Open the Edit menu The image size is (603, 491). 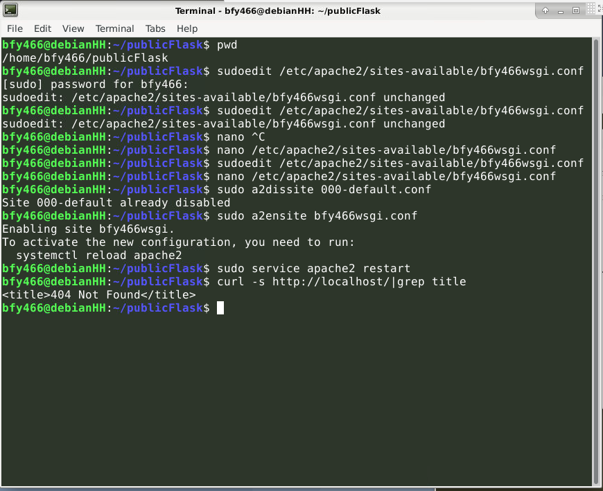pos(42,28)
